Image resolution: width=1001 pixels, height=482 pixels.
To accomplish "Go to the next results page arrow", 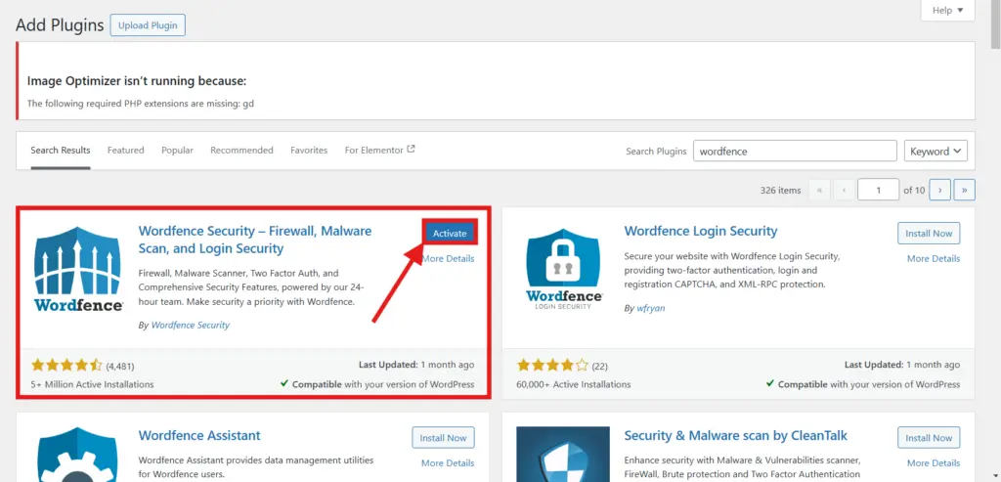I will pos(939,191).
